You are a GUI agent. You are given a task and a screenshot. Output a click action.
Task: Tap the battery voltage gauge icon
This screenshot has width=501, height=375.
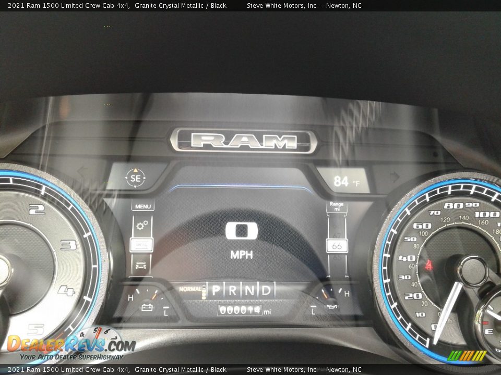pos(147,307)
